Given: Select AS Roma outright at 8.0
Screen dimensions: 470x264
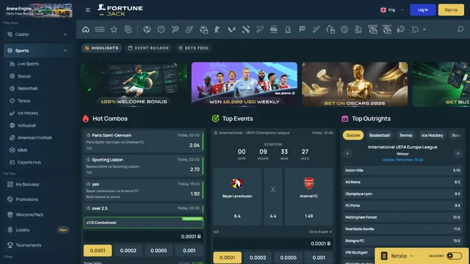Looking at the screenshot, I should (402, 182).
